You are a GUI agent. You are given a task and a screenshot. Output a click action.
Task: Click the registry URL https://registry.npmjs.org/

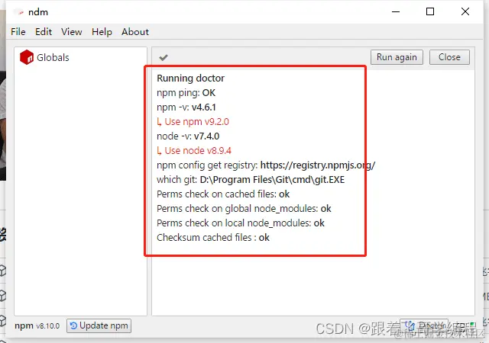(x=318, y=165)
